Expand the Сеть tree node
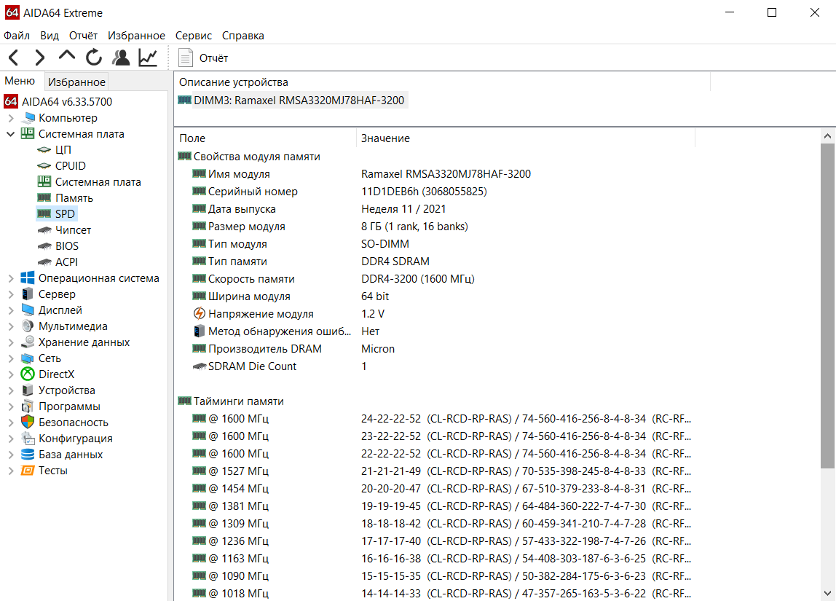Viewport: 836px width, 601px height. click(11, 358)
